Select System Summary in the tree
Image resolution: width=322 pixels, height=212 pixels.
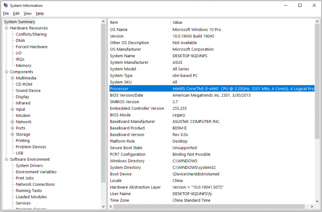pos(19,22)
